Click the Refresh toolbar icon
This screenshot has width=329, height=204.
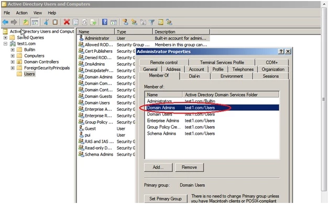(84, 22)
